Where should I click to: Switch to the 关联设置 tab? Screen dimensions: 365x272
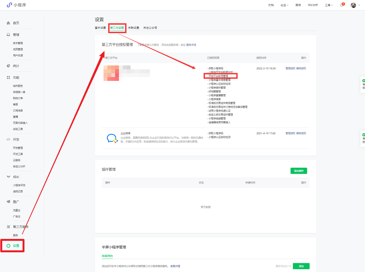pos(133,28)
